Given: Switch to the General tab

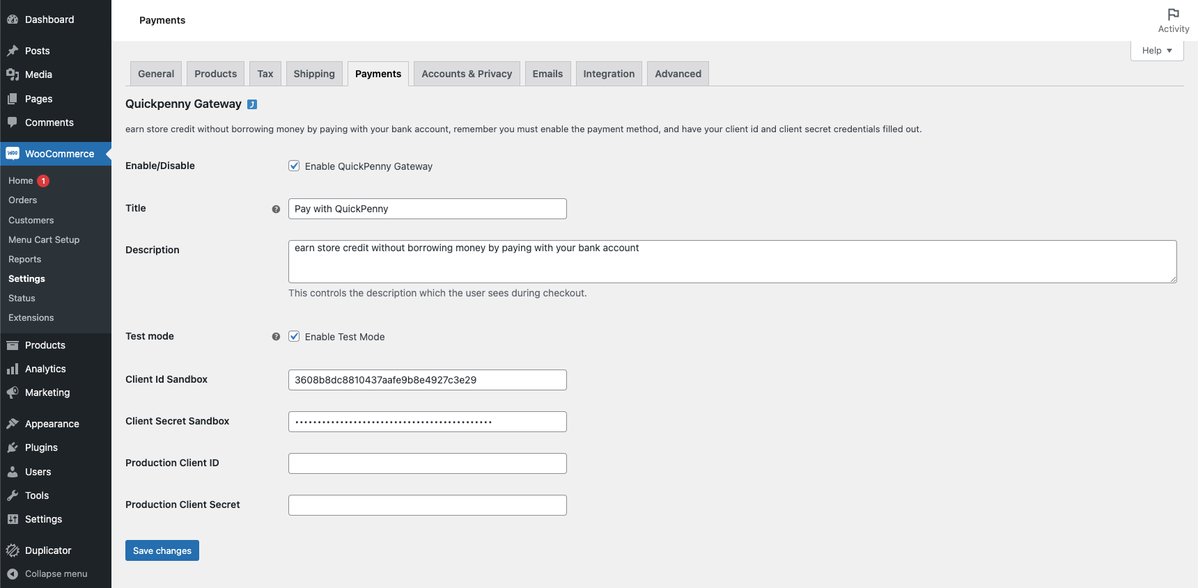Looking at the screenshot, I should pos(156,74).
